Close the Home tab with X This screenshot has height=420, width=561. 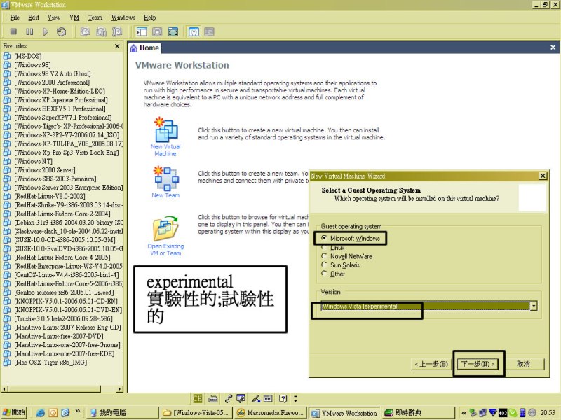click(x=553, y=47)
